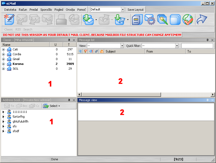Toggle the pin on Message view panel
This screenshot has height=163, width=216.
tap(207, 100)
